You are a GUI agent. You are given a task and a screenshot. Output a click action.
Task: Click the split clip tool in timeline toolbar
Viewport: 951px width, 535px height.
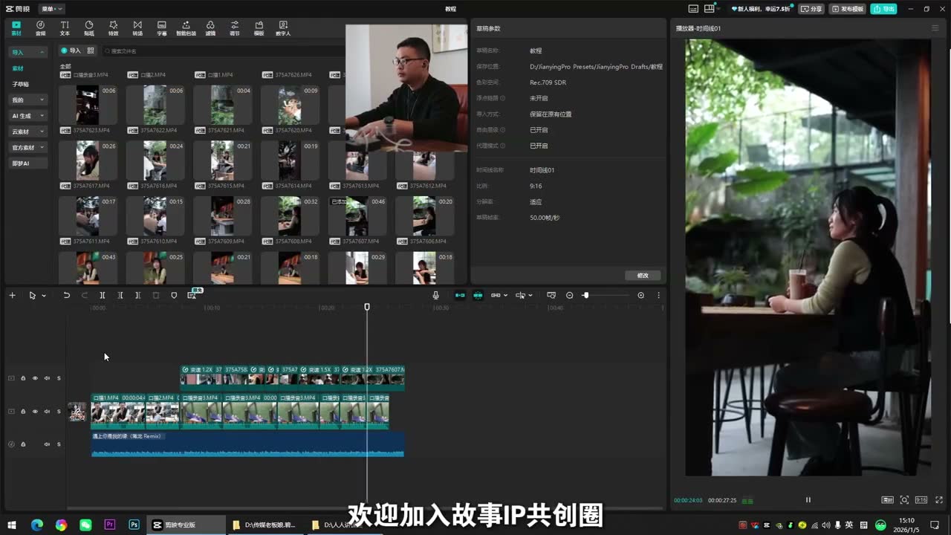coord(103,295)
